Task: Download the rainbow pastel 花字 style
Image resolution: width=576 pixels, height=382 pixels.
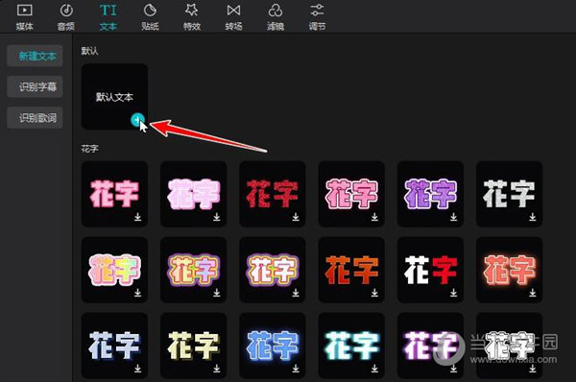Action: pos(137,293)
